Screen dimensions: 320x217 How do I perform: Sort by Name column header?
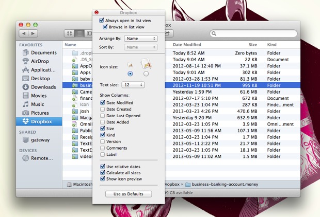[70, 45]
